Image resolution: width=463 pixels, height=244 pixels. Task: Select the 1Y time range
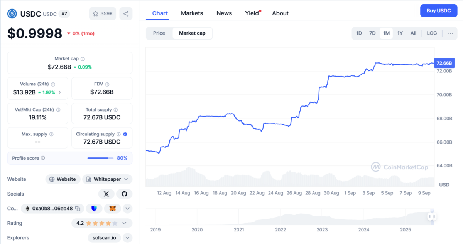coord(400,33)
